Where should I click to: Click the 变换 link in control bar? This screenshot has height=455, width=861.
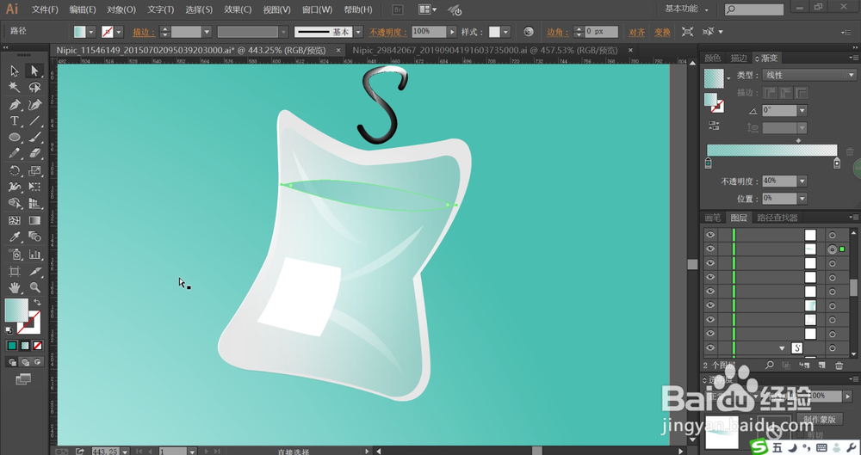pos(662,33)
